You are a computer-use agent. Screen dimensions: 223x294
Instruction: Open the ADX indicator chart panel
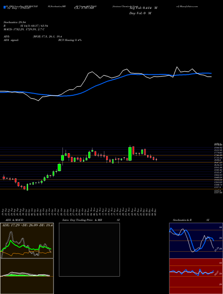click(x=27, y=241)
